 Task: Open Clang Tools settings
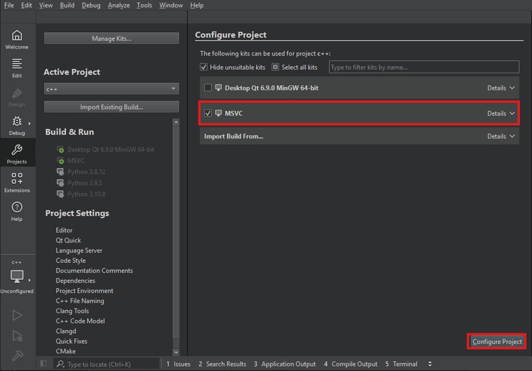[72, 311]
